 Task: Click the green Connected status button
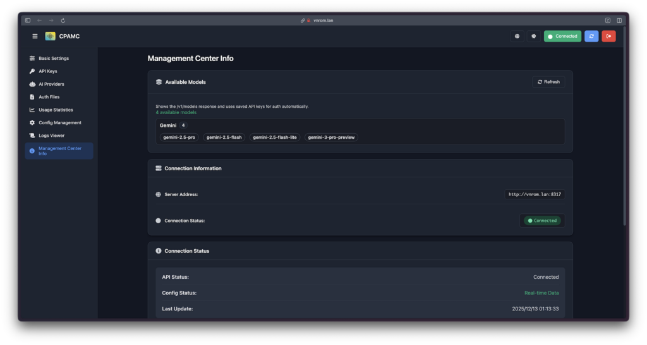click(x=562, y=36)
